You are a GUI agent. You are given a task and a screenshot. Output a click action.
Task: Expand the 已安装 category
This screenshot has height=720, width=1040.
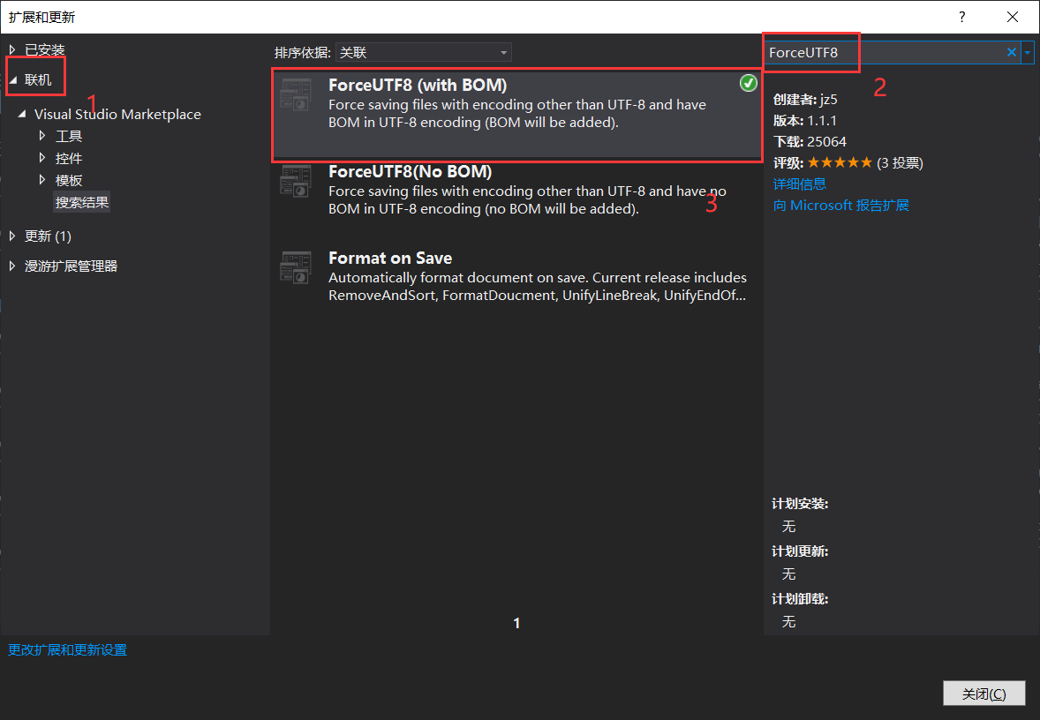pyautogui.click(x=12, y=49)
